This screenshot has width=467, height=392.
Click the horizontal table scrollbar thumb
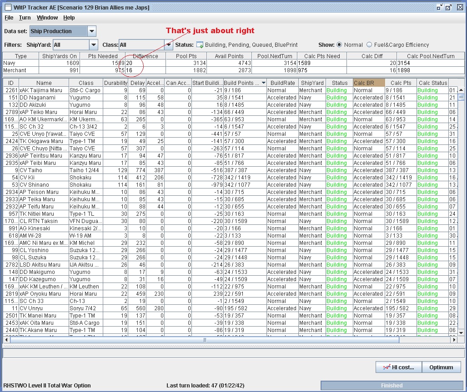click(204, 340)
